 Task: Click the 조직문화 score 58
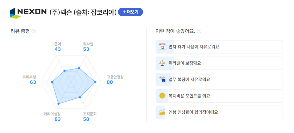[86, 119]
